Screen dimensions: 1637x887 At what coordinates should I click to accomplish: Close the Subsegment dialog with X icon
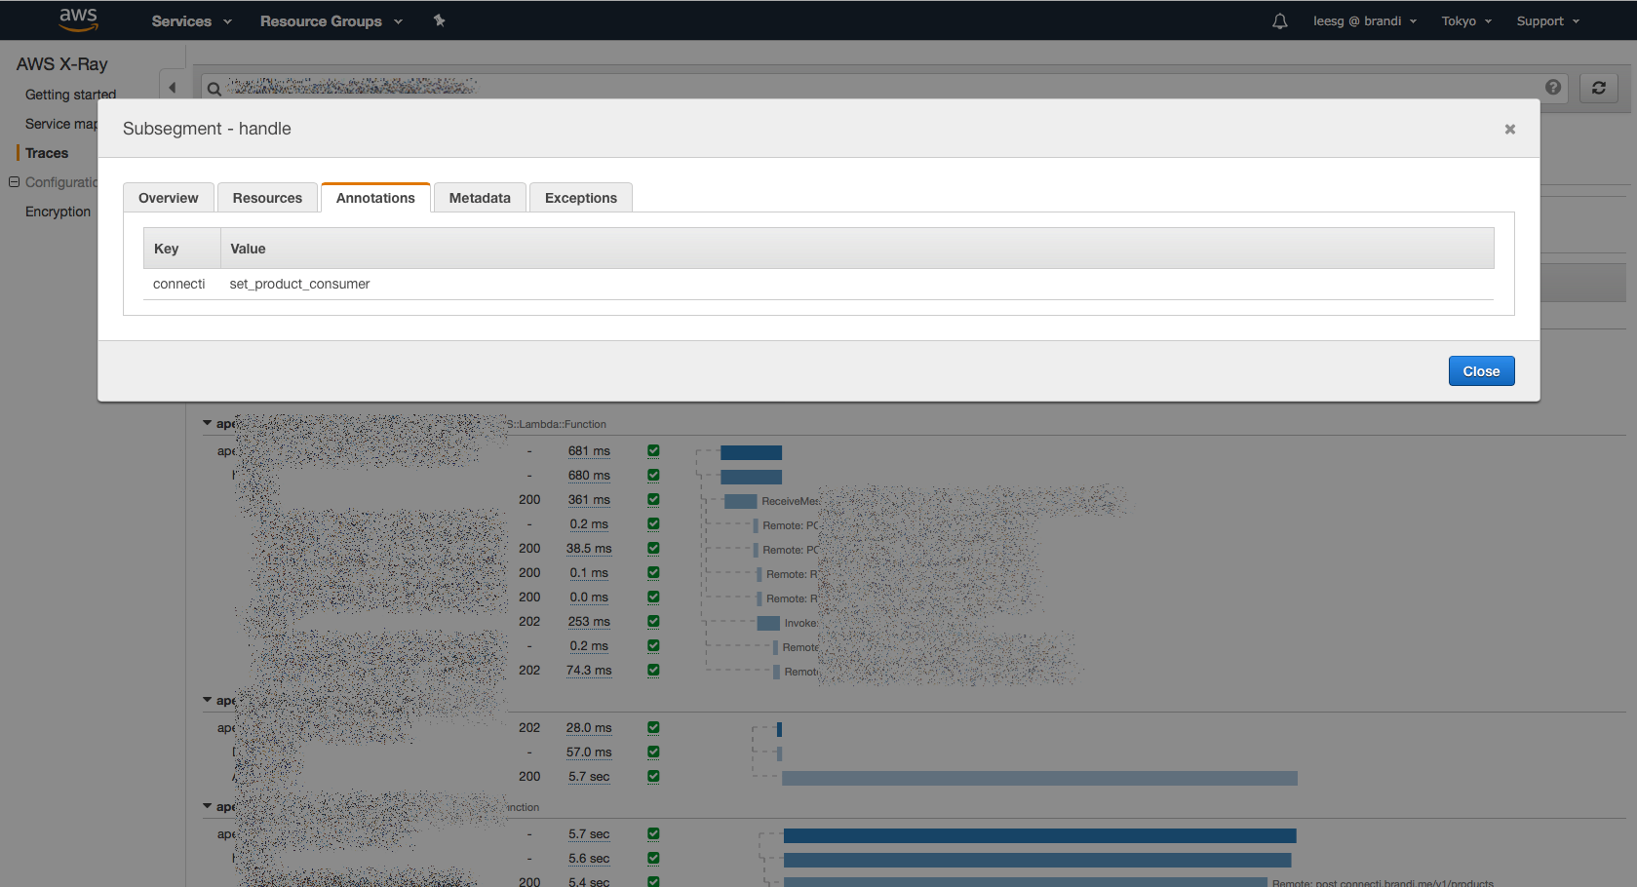click(1509, 129)
